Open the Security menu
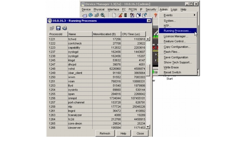 150,9
